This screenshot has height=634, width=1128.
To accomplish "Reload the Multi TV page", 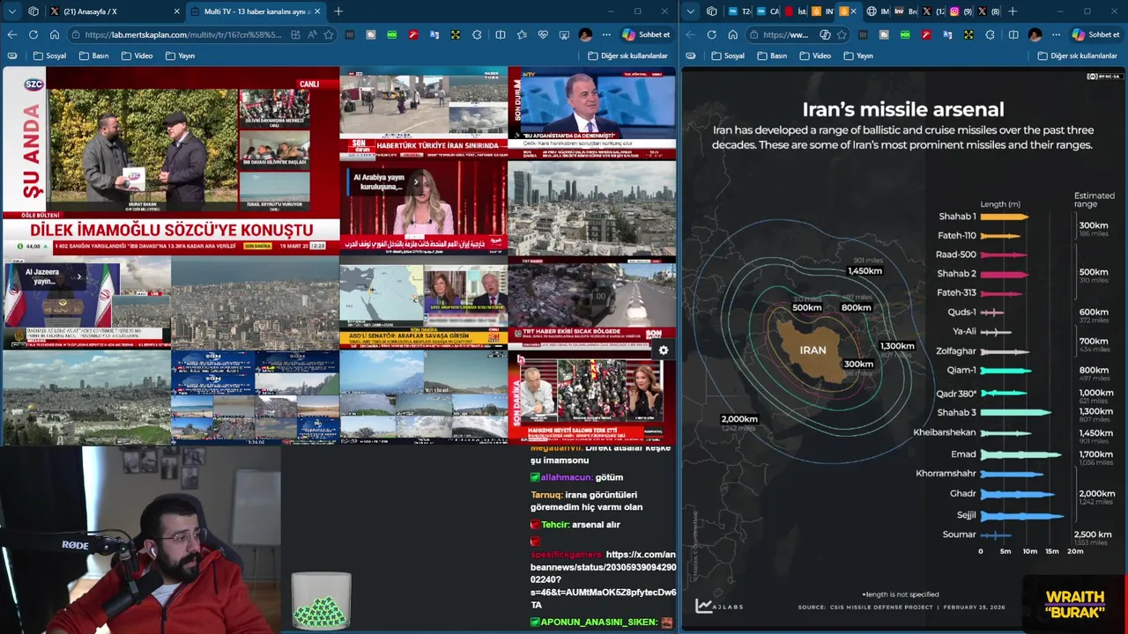I will click(x=33, y=34).
